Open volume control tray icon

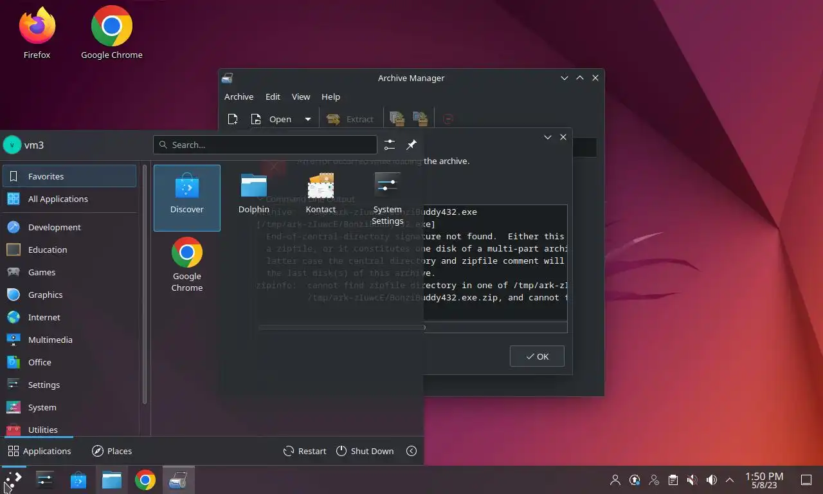coord(711,480)
